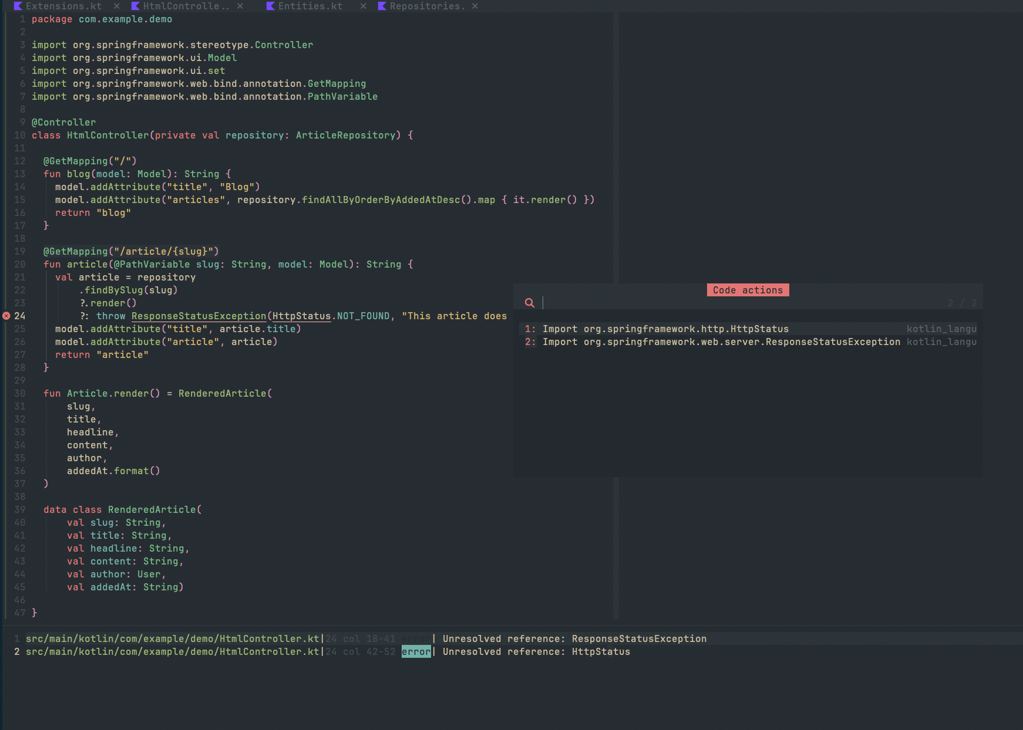Screen dimensions: 1023x730
Task: Click @GetMapping("/article/{slug}") annotation
Action: point(131,251)
